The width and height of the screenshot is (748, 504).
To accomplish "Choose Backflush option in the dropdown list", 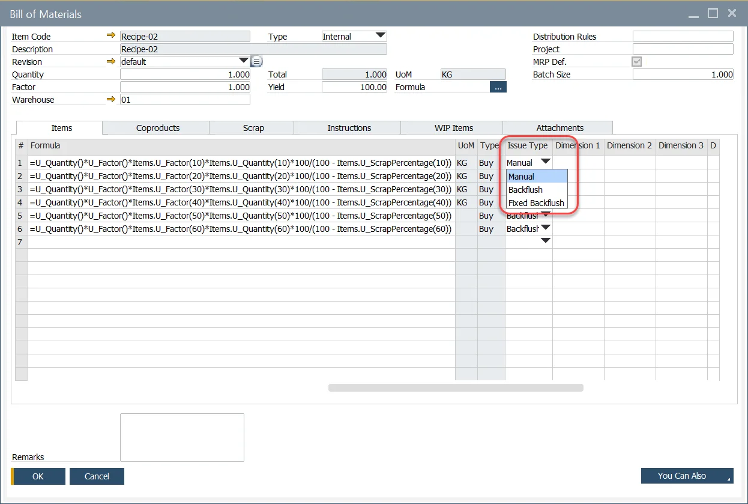I will tap(525, 190).
